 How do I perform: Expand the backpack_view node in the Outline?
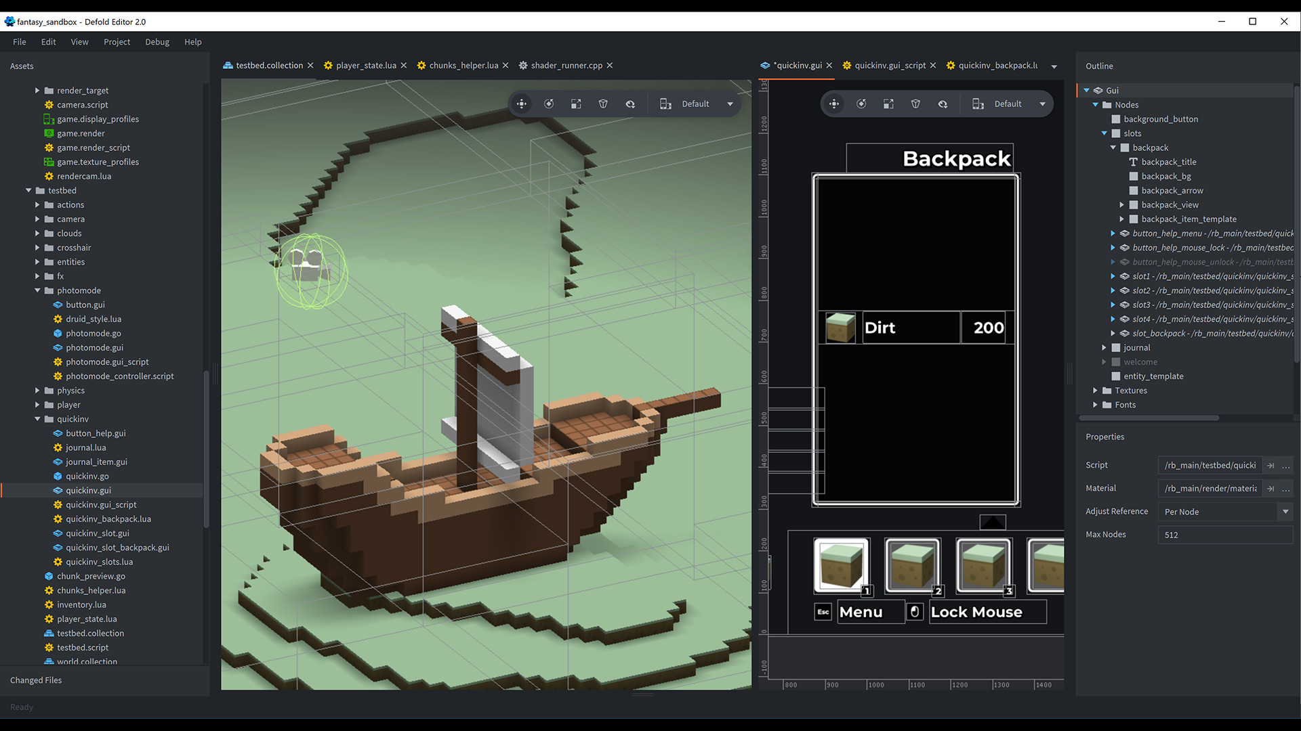point(1122,204)
